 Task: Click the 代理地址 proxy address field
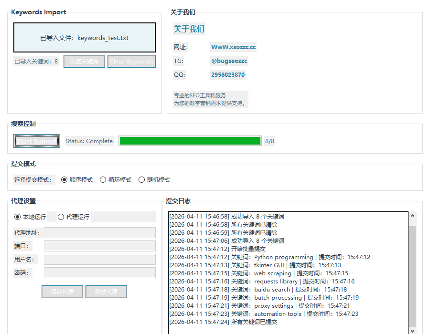(99, 233)
